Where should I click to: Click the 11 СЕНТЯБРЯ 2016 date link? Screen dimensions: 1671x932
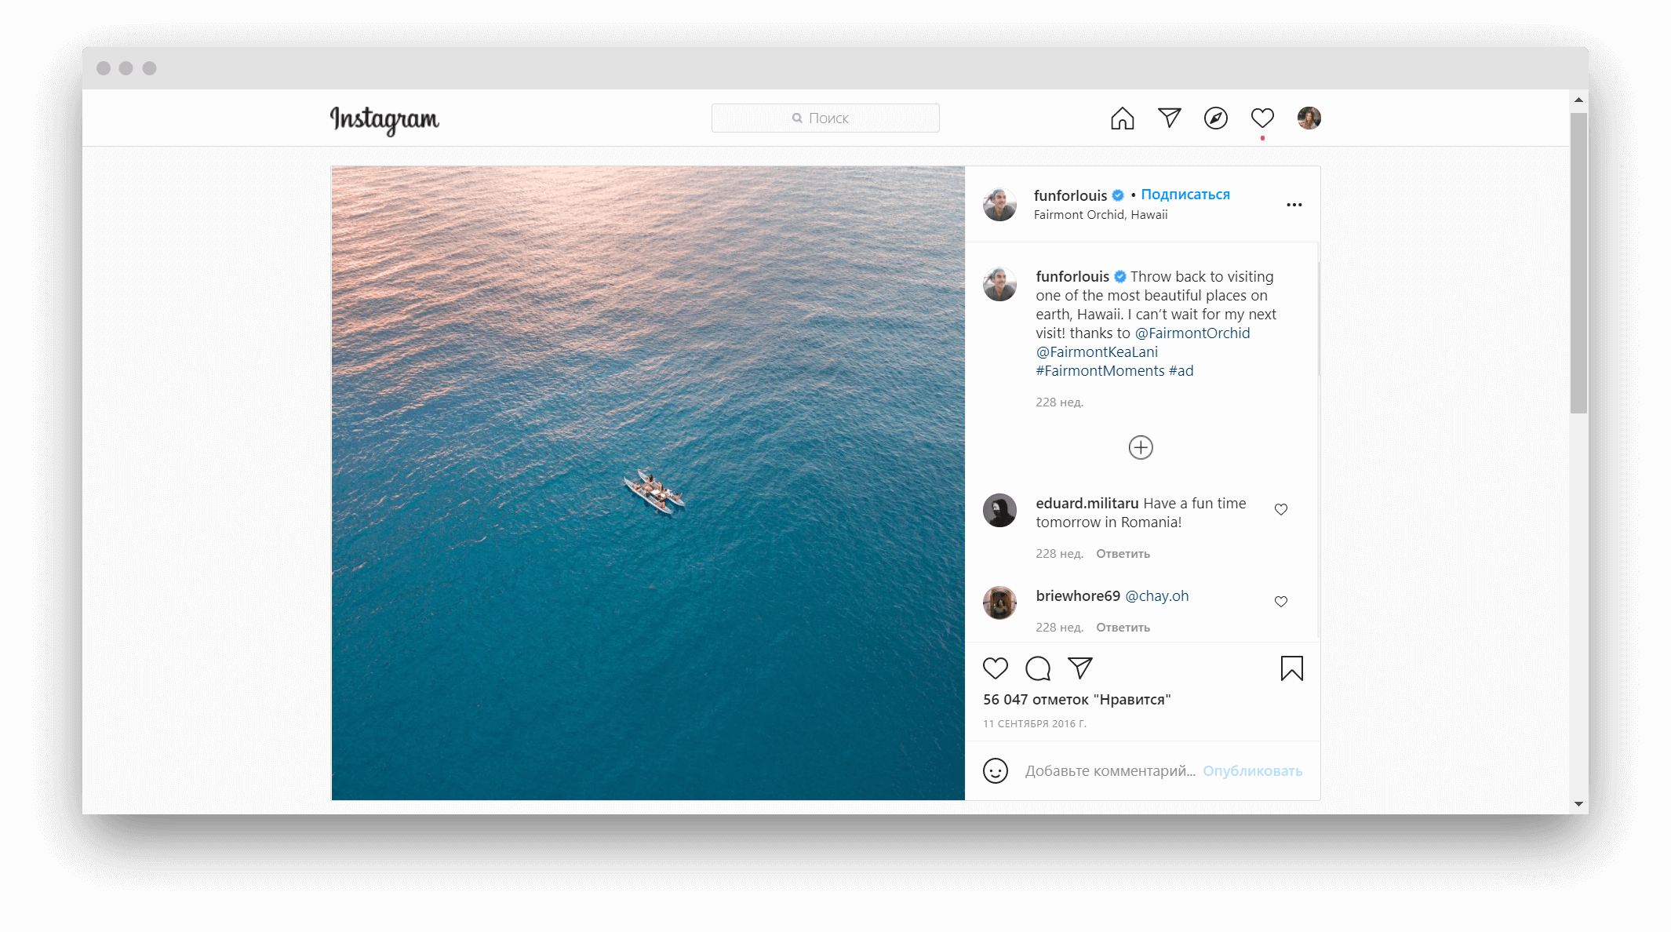click(x=1034, y=724)
